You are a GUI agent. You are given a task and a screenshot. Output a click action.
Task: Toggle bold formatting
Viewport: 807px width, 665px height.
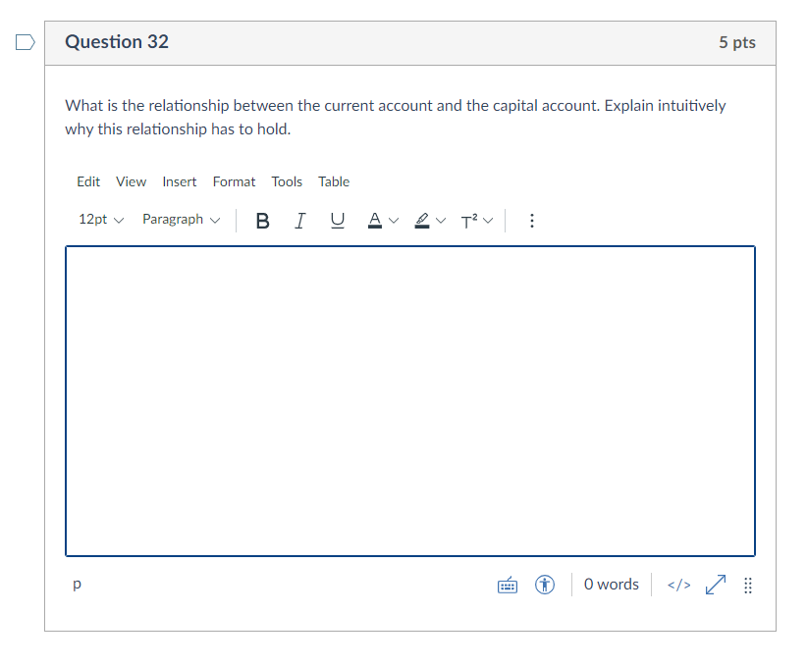coord(262,220)
